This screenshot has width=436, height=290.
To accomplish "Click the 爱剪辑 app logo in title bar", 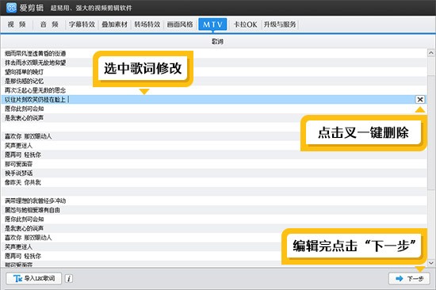I will point(11,7).
